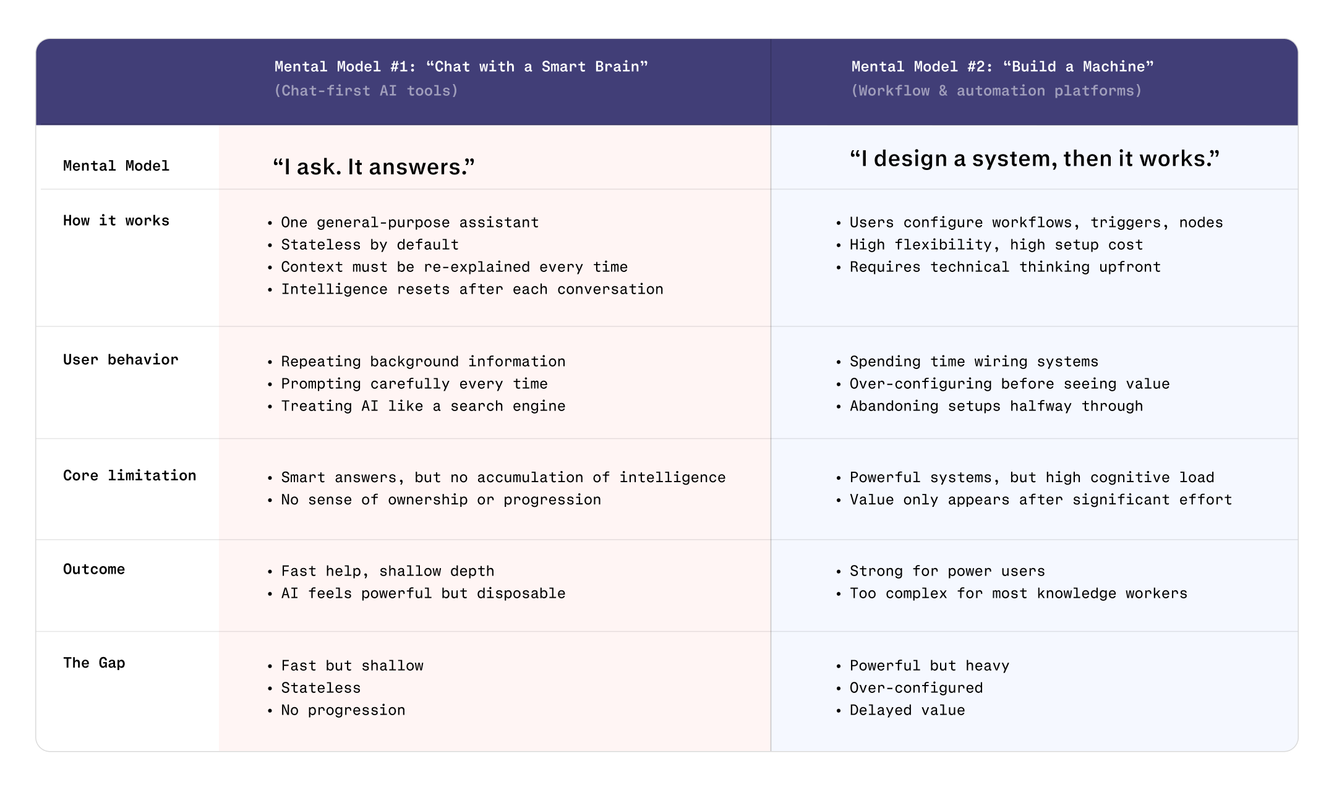This screenshot has width=1334, height=790.
Task: Select "Smart answers, but no accumulation of intelligence"
Action: [503, 478]
